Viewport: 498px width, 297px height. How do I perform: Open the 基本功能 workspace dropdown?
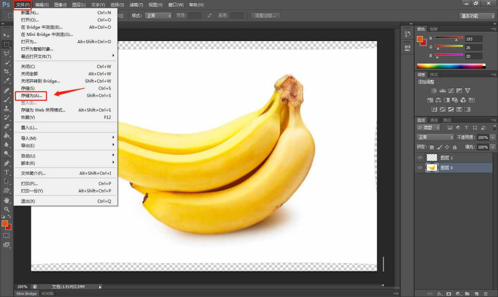click(x=477, y=16)
